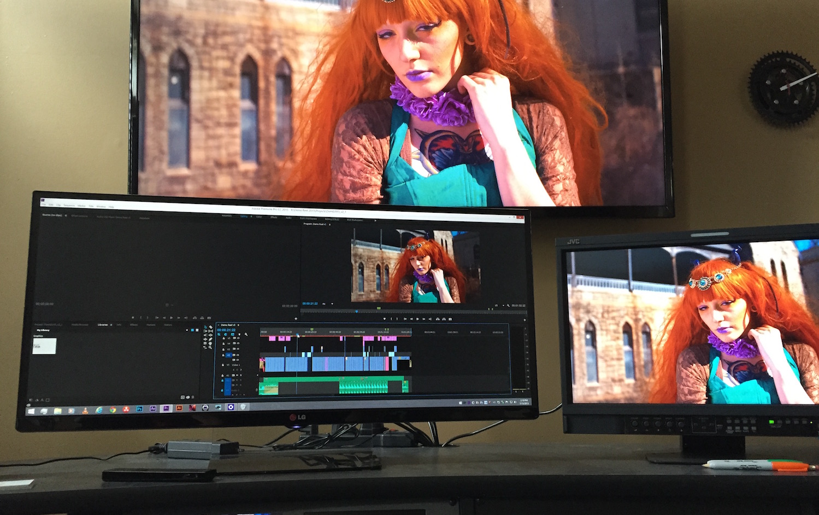Open Program monitor settings wrench
819x515 pixels.
[509, 305]
